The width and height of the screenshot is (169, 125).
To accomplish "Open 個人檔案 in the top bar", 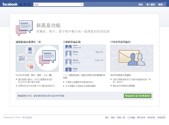I will tap(151, 4).
